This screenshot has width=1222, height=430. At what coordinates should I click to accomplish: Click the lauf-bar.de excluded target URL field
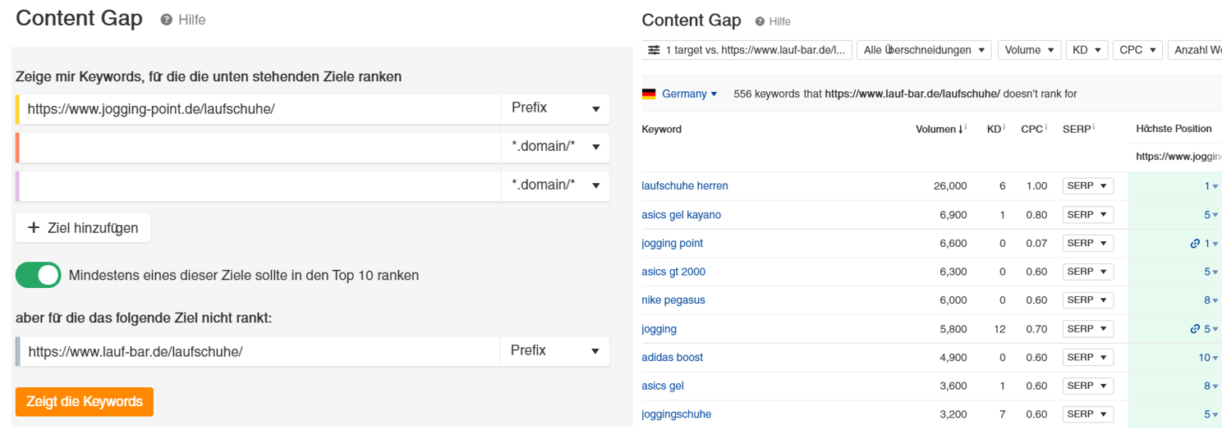coord(259,351)
